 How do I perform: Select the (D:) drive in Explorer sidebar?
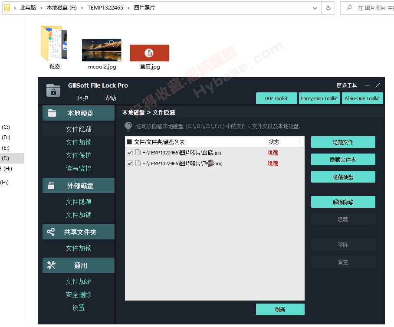coord(6,137)
